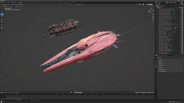
Task: Open the Particles properties tab
Action: click(156, 75)
